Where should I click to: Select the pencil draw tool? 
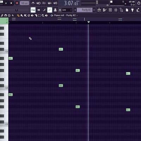coord(18,16)
